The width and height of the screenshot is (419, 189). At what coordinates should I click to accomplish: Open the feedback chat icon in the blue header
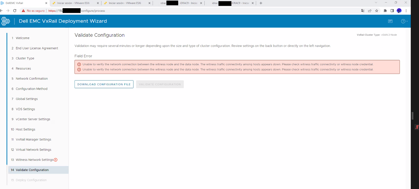[x=390, y=21]
